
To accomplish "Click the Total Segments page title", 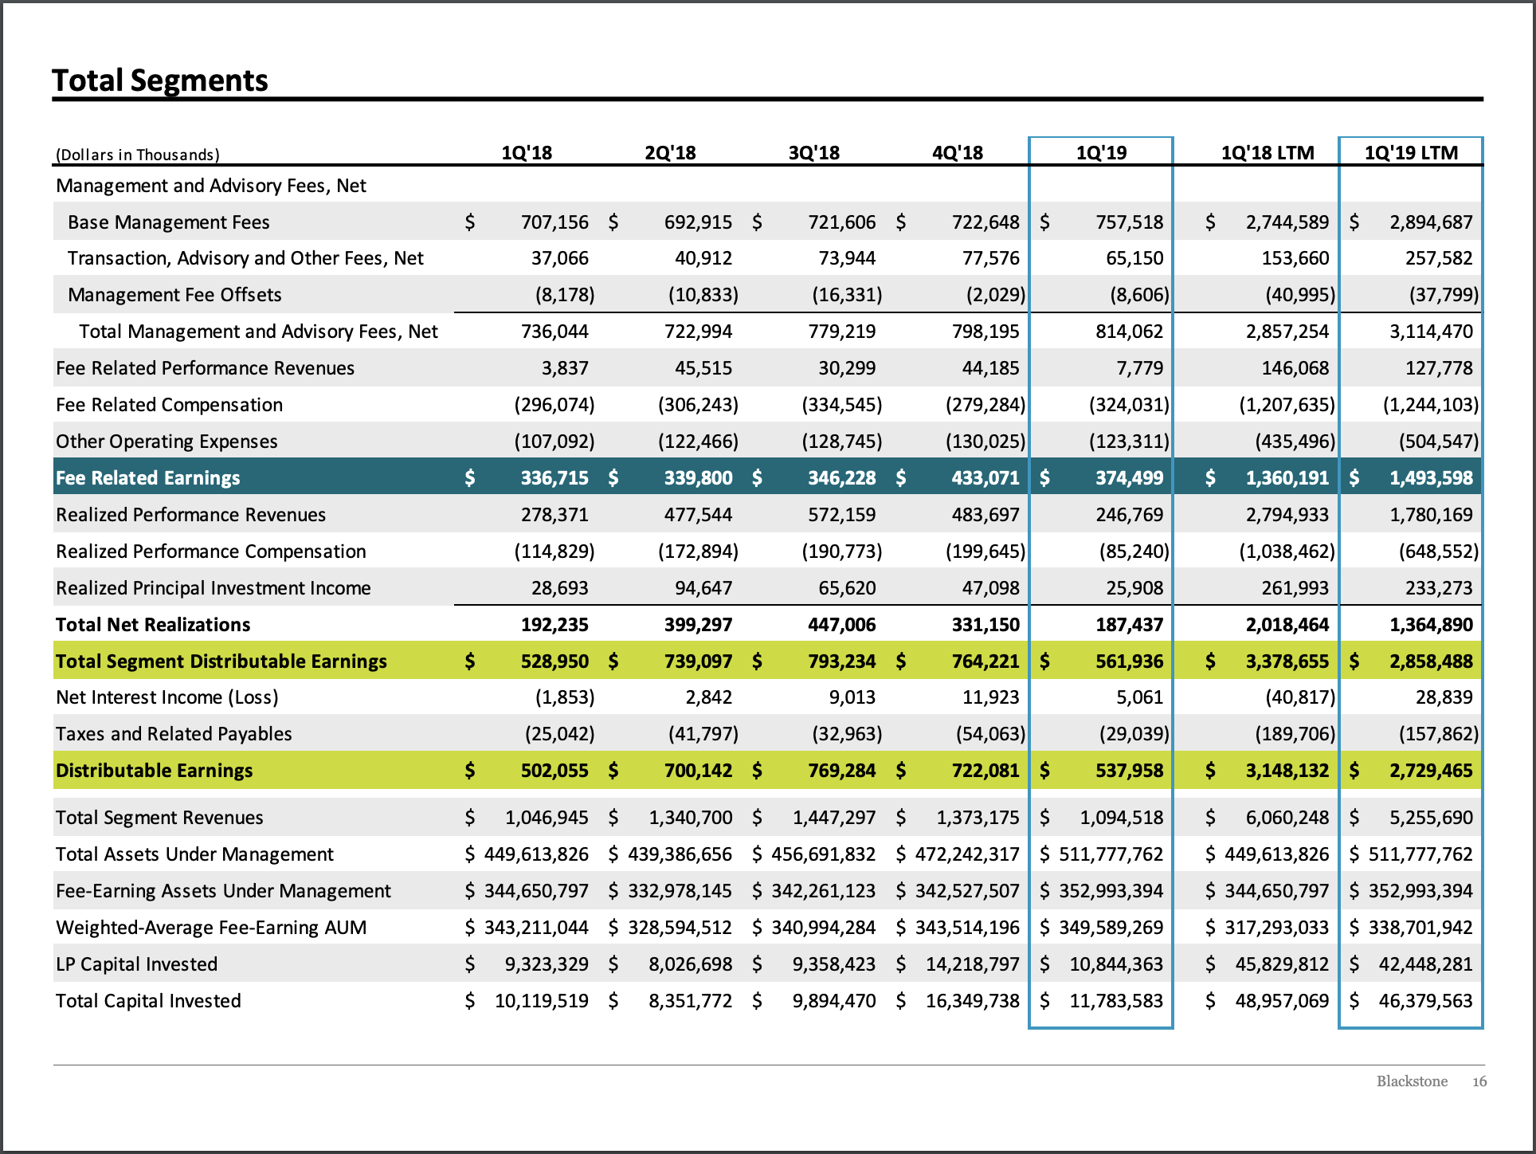I will pos(160,80).
